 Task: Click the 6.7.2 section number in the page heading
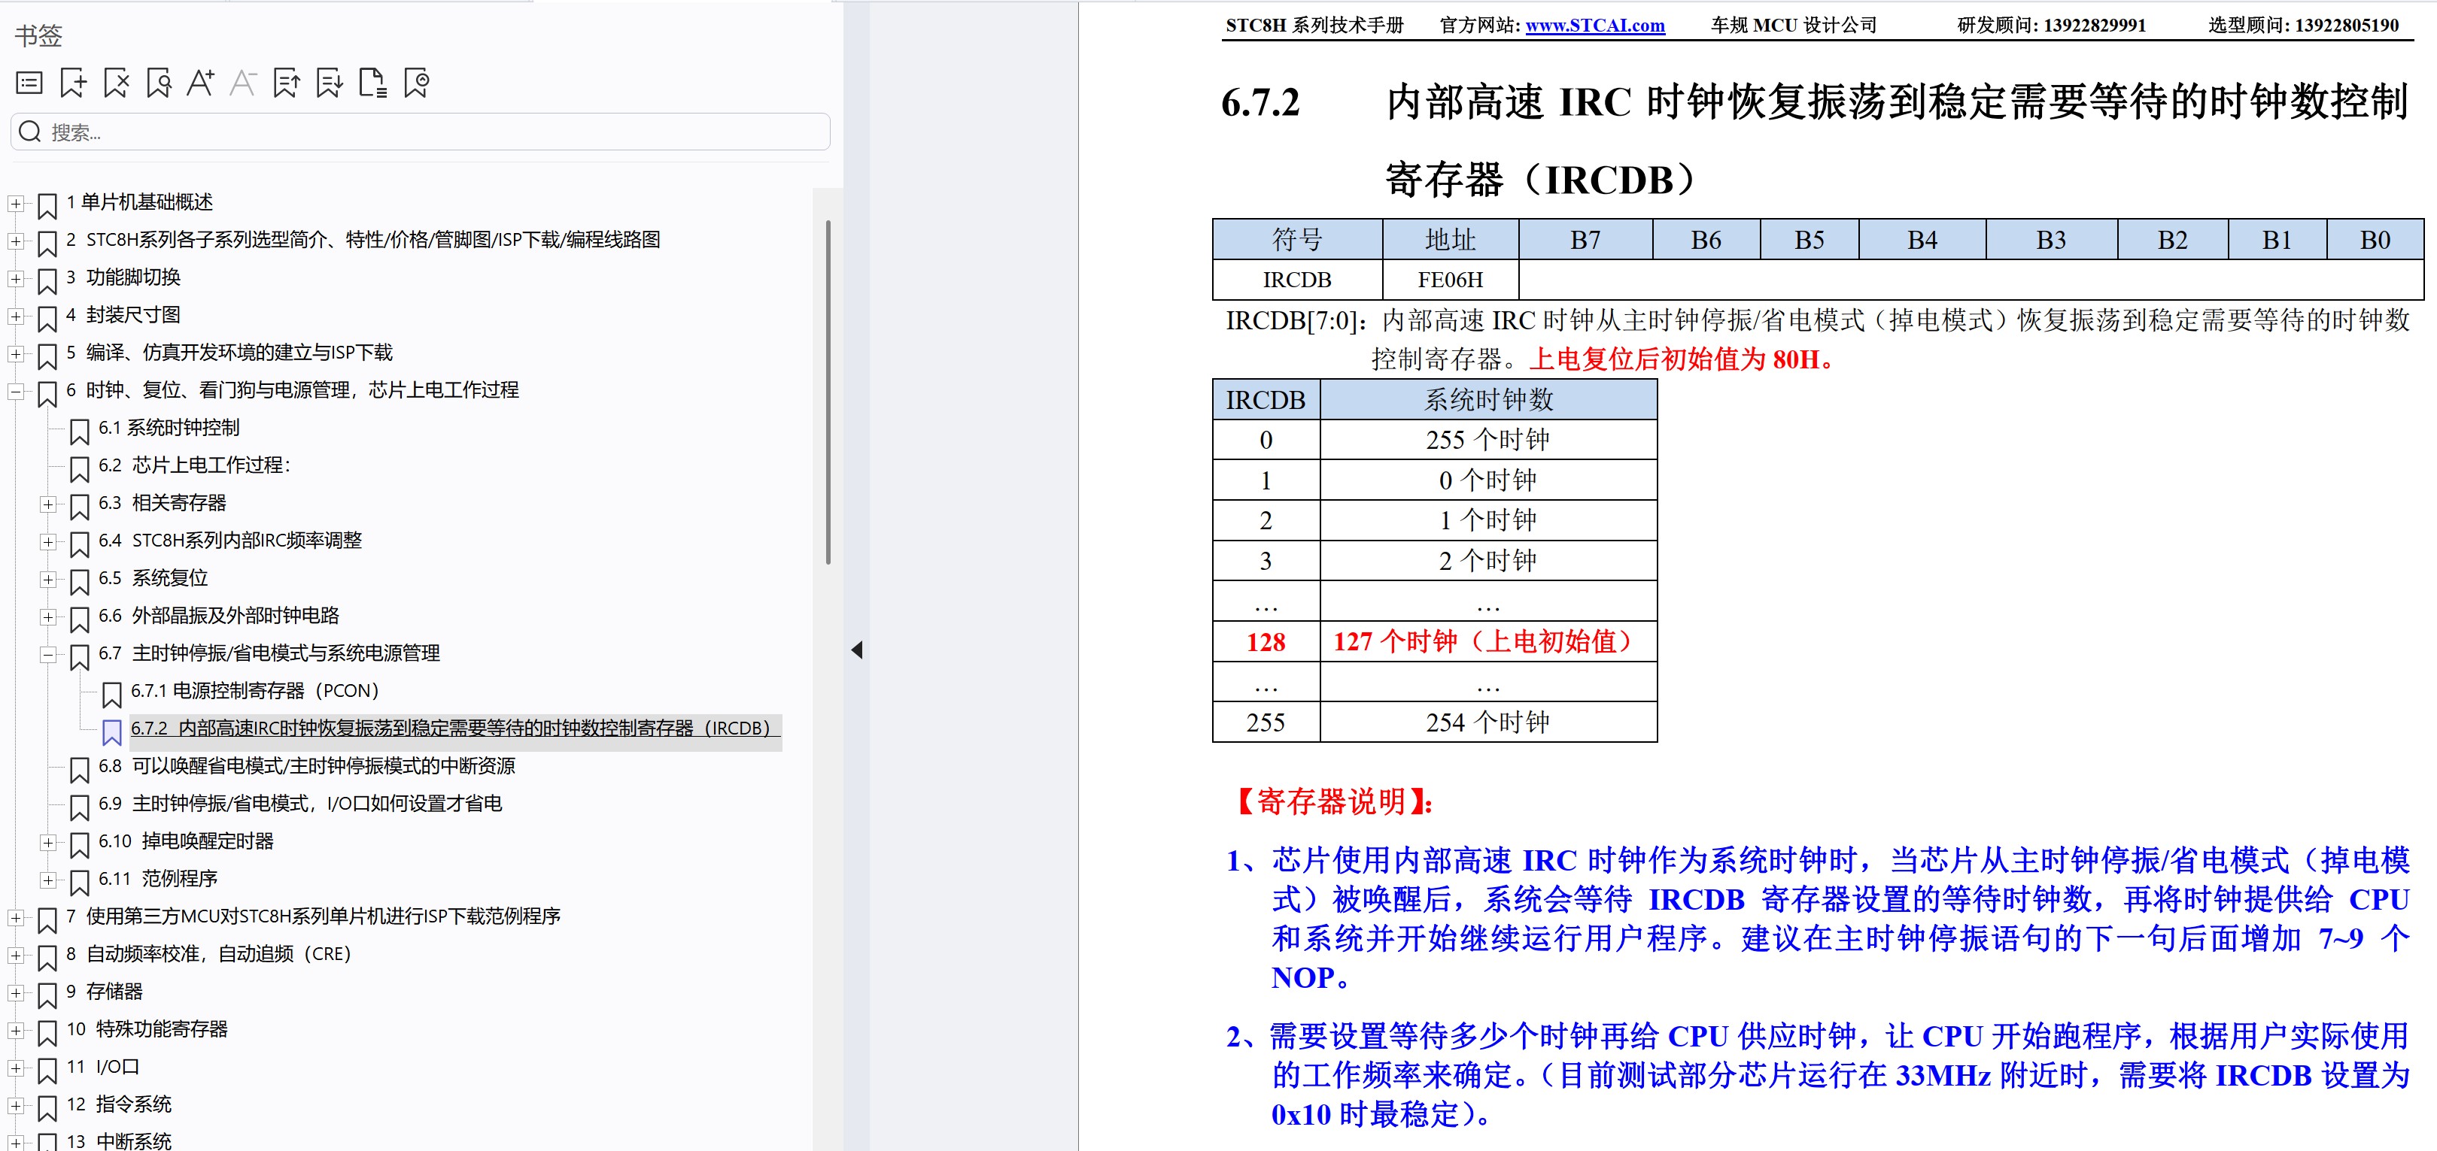[x=1260, y=102]
